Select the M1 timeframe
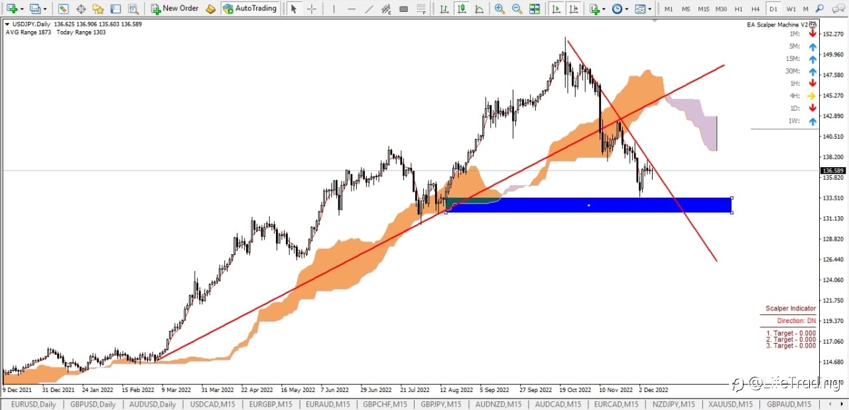849x410 pixels. coord(669,9)
